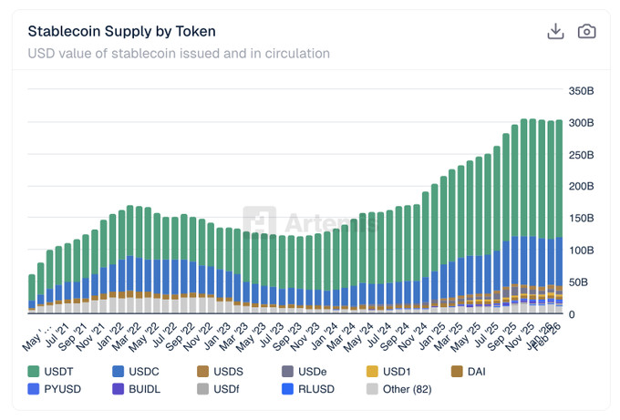
Task: Click the PYUSD legend swatch
Action: [35, 389]
